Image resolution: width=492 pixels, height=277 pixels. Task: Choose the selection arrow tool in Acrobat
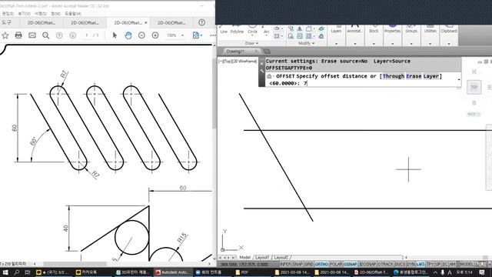(x=115, y=35)
